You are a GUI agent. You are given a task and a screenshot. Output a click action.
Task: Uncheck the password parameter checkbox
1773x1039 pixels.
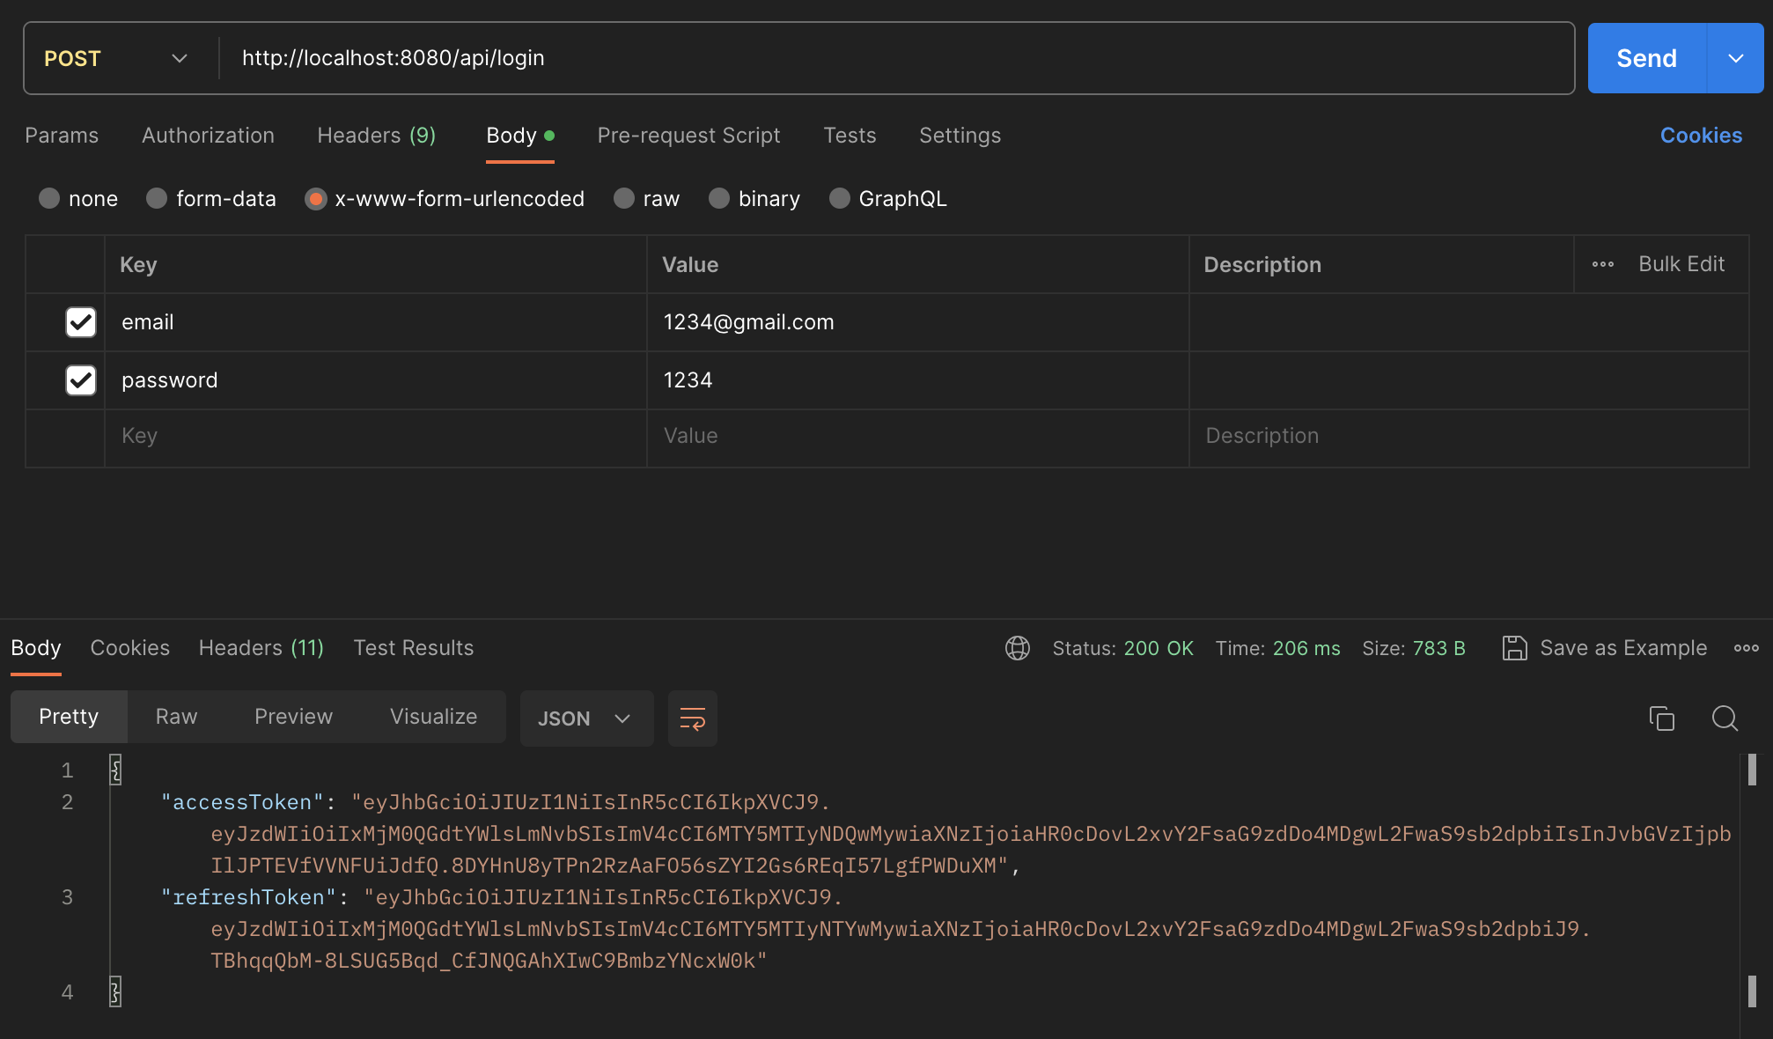coord(81,380)
